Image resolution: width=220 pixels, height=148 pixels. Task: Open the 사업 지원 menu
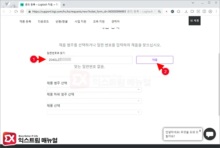pos(80,21)
